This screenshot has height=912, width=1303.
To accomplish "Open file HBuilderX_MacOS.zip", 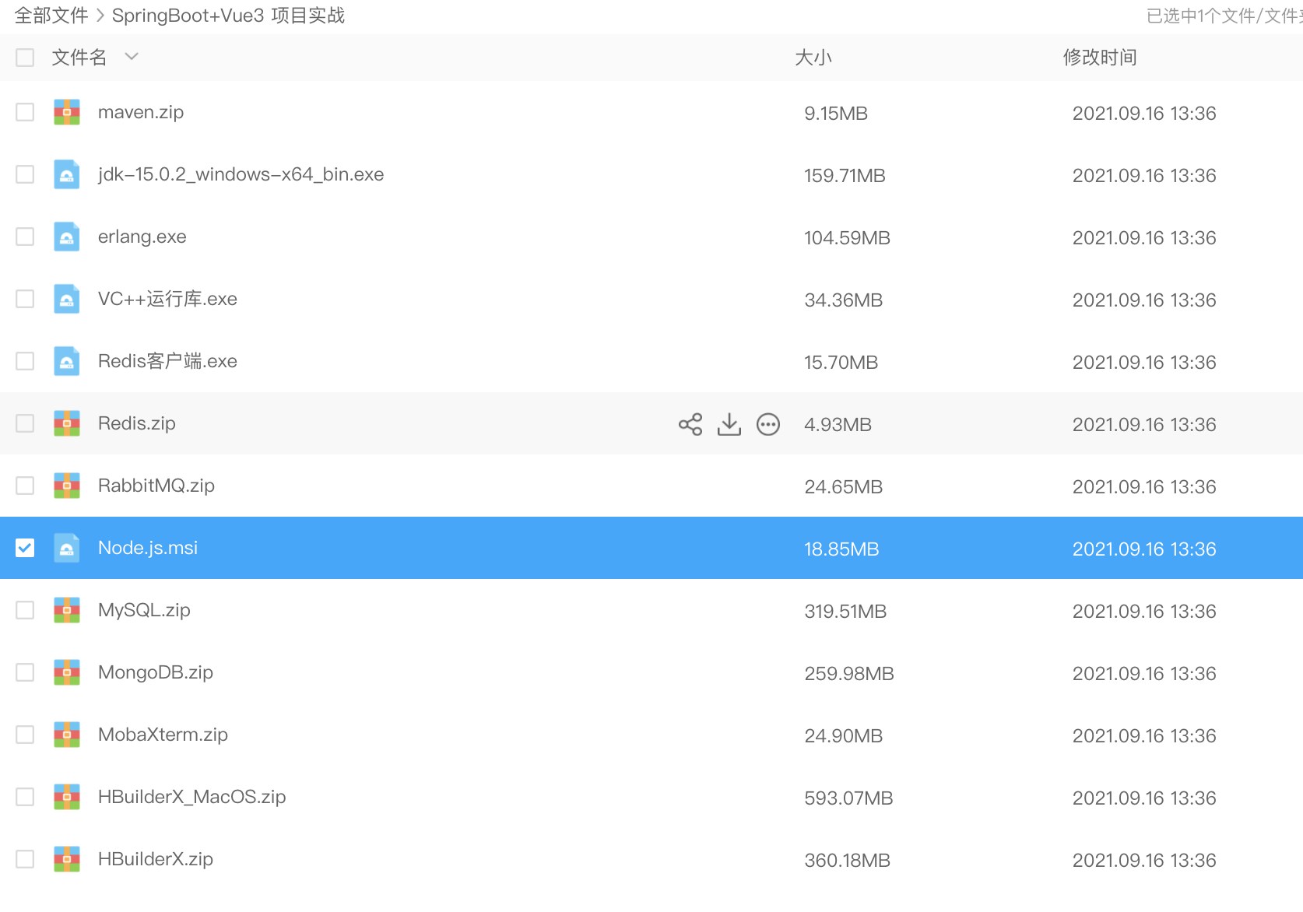I will coord(192,797).
